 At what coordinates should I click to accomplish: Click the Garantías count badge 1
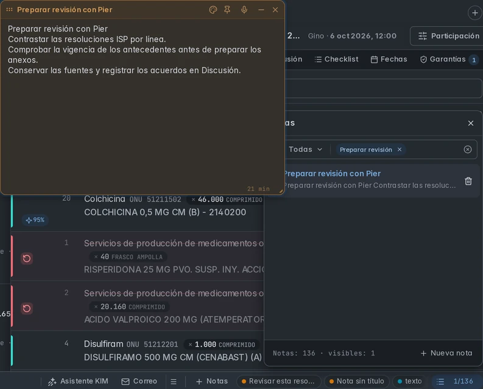[x=474, y=60]
